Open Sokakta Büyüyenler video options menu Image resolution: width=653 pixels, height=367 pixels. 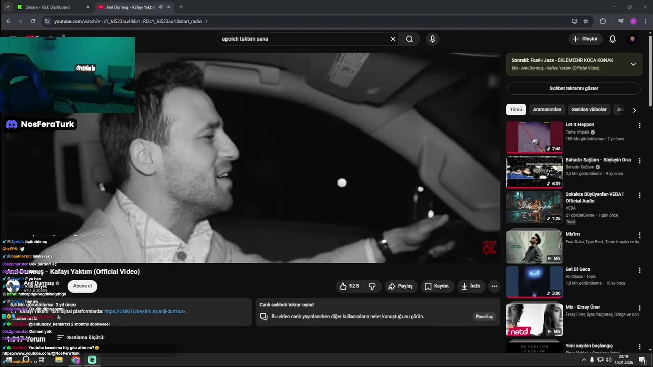click(639, 195)
